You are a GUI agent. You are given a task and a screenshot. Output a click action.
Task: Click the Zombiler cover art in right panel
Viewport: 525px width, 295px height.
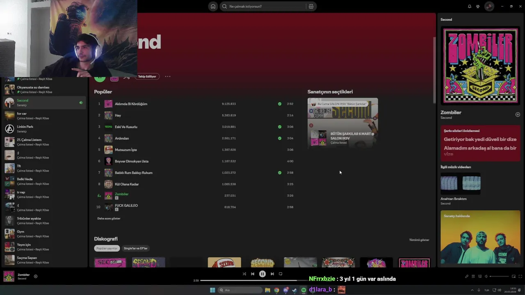(x=480, y=66)
